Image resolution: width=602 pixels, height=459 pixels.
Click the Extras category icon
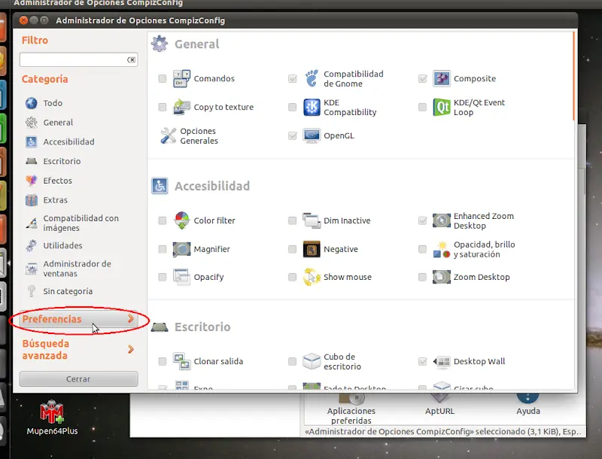coord(32,200)
